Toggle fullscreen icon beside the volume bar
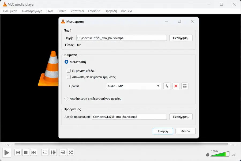Image resolution: width=241 pixels, height=161 pixels. tap(234, 154)
